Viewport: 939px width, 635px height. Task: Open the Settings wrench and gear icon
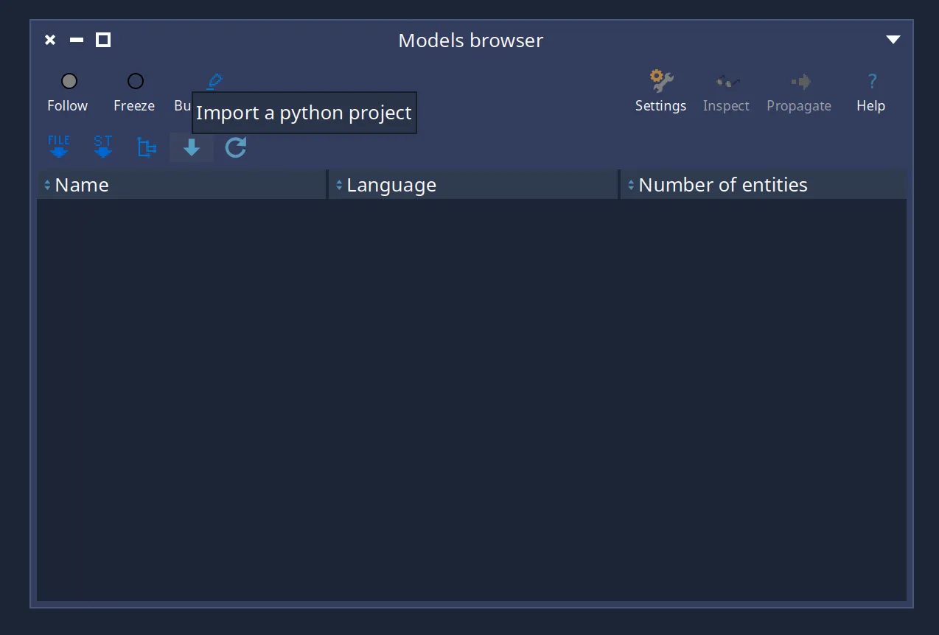tap(661, 81)
